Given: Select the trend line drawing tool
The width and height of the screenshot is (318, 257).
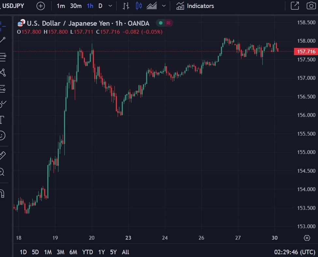Looking at the screenshot, I should tap(3, 40).
